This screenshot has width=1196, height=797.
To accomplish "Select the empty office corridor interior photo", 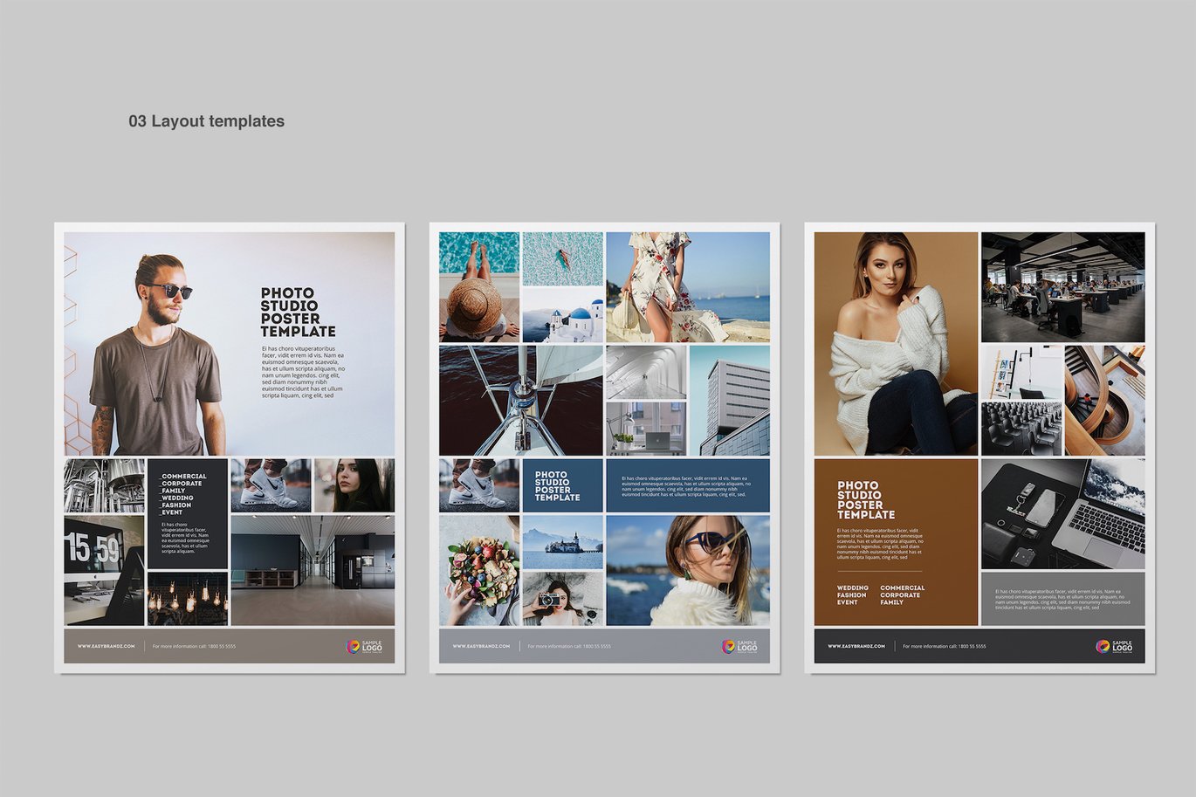I will (x=313, y=571).
